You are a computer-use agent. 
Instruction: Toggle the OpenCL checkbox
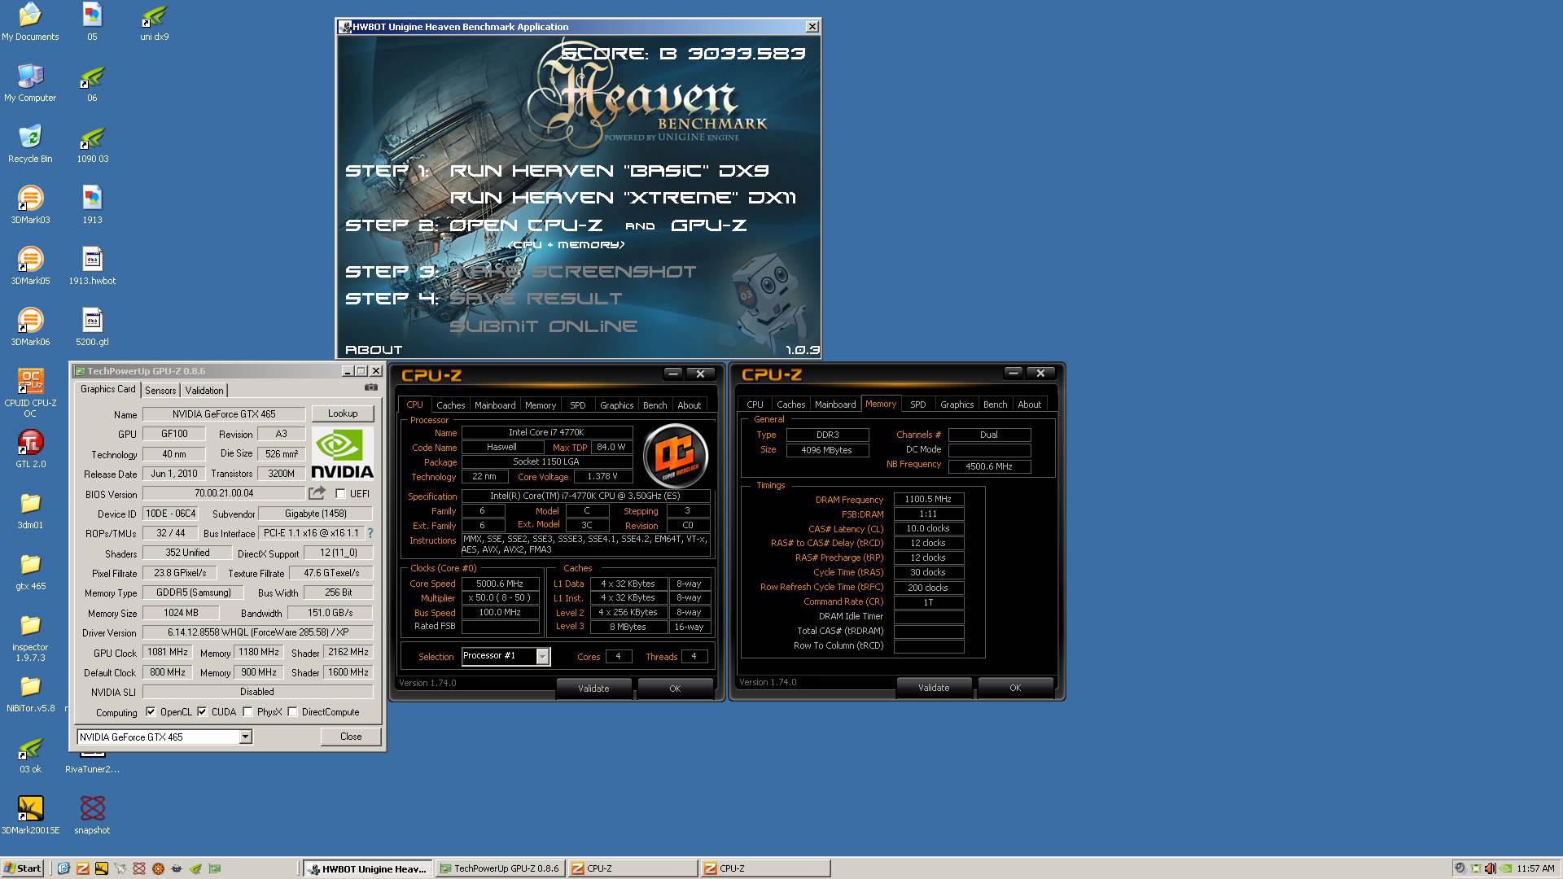click(151, 712)
